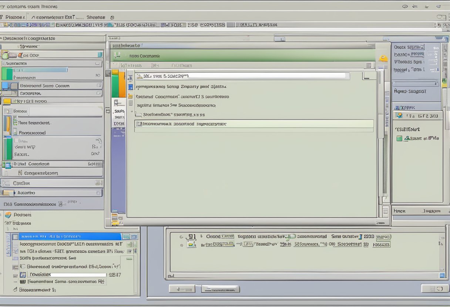Toggle checkbox at left of blue highlighted row

pos(15,237)
